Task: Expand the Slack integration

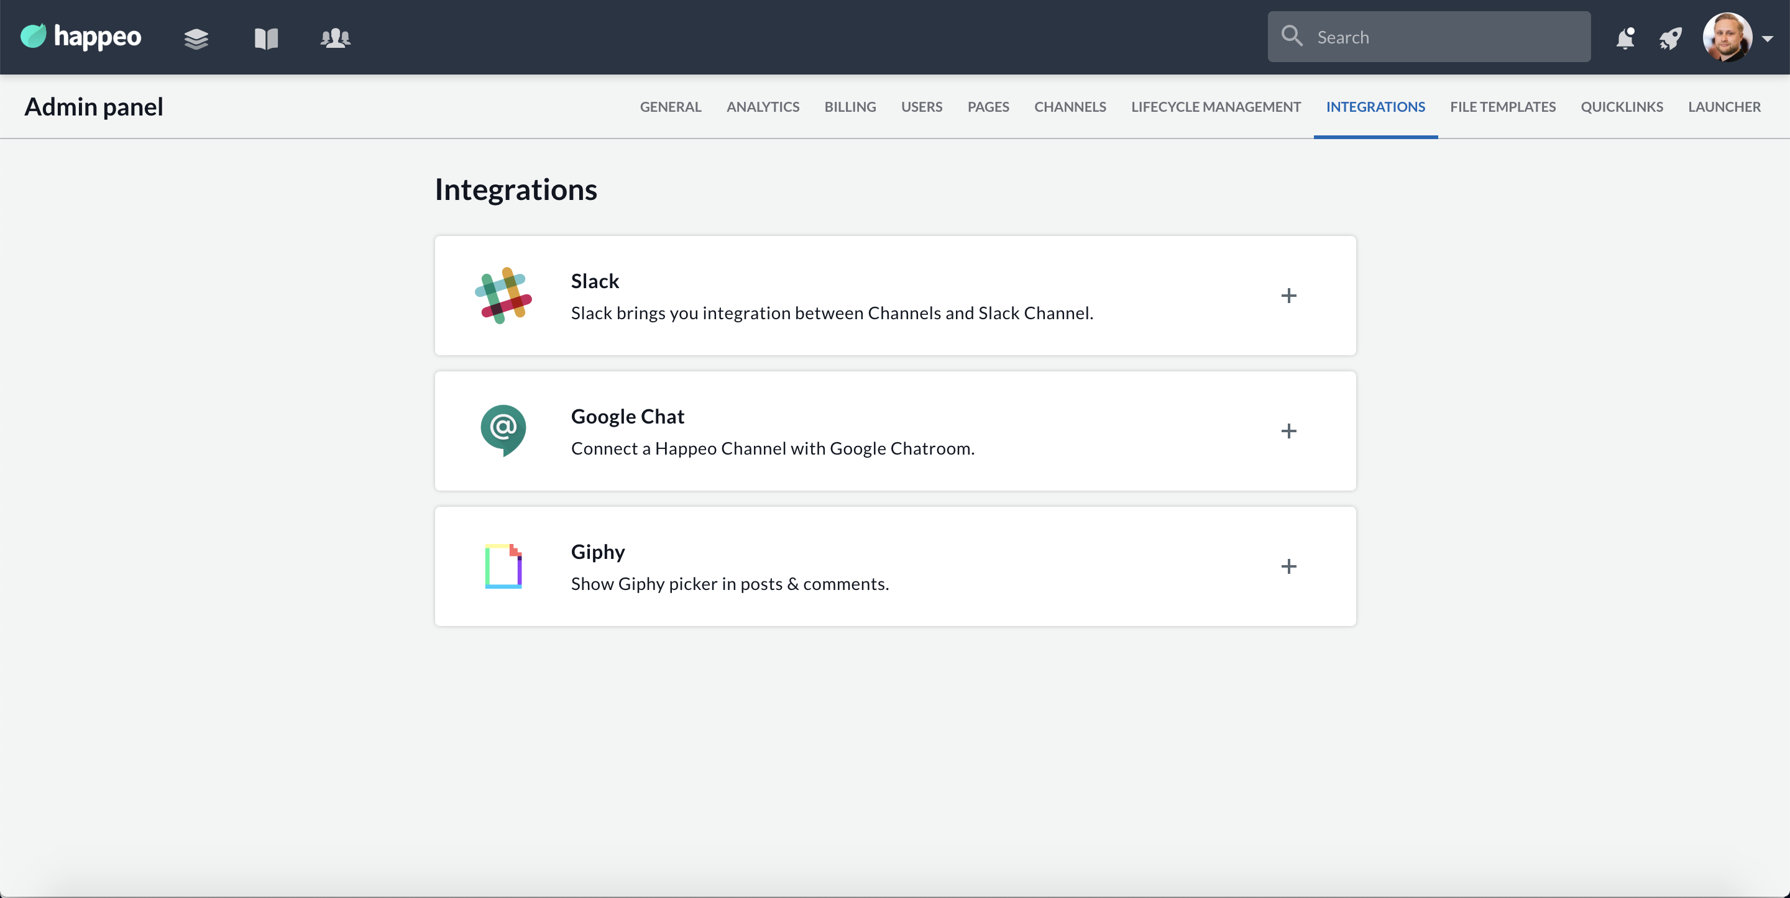Action: point(1288,296)
